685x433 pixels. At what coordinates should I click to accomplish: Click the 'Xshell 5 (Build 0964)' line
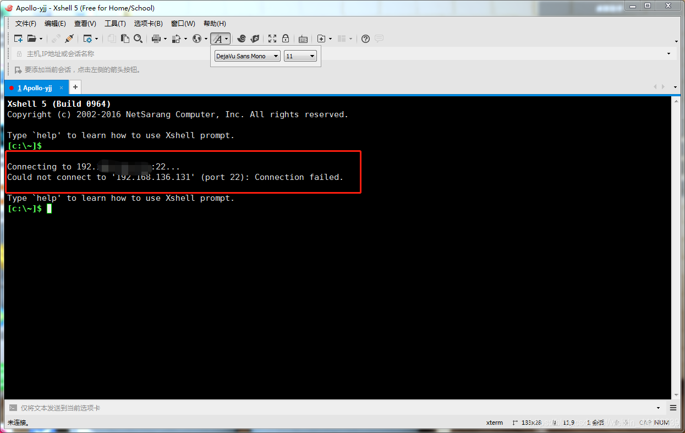59,103
